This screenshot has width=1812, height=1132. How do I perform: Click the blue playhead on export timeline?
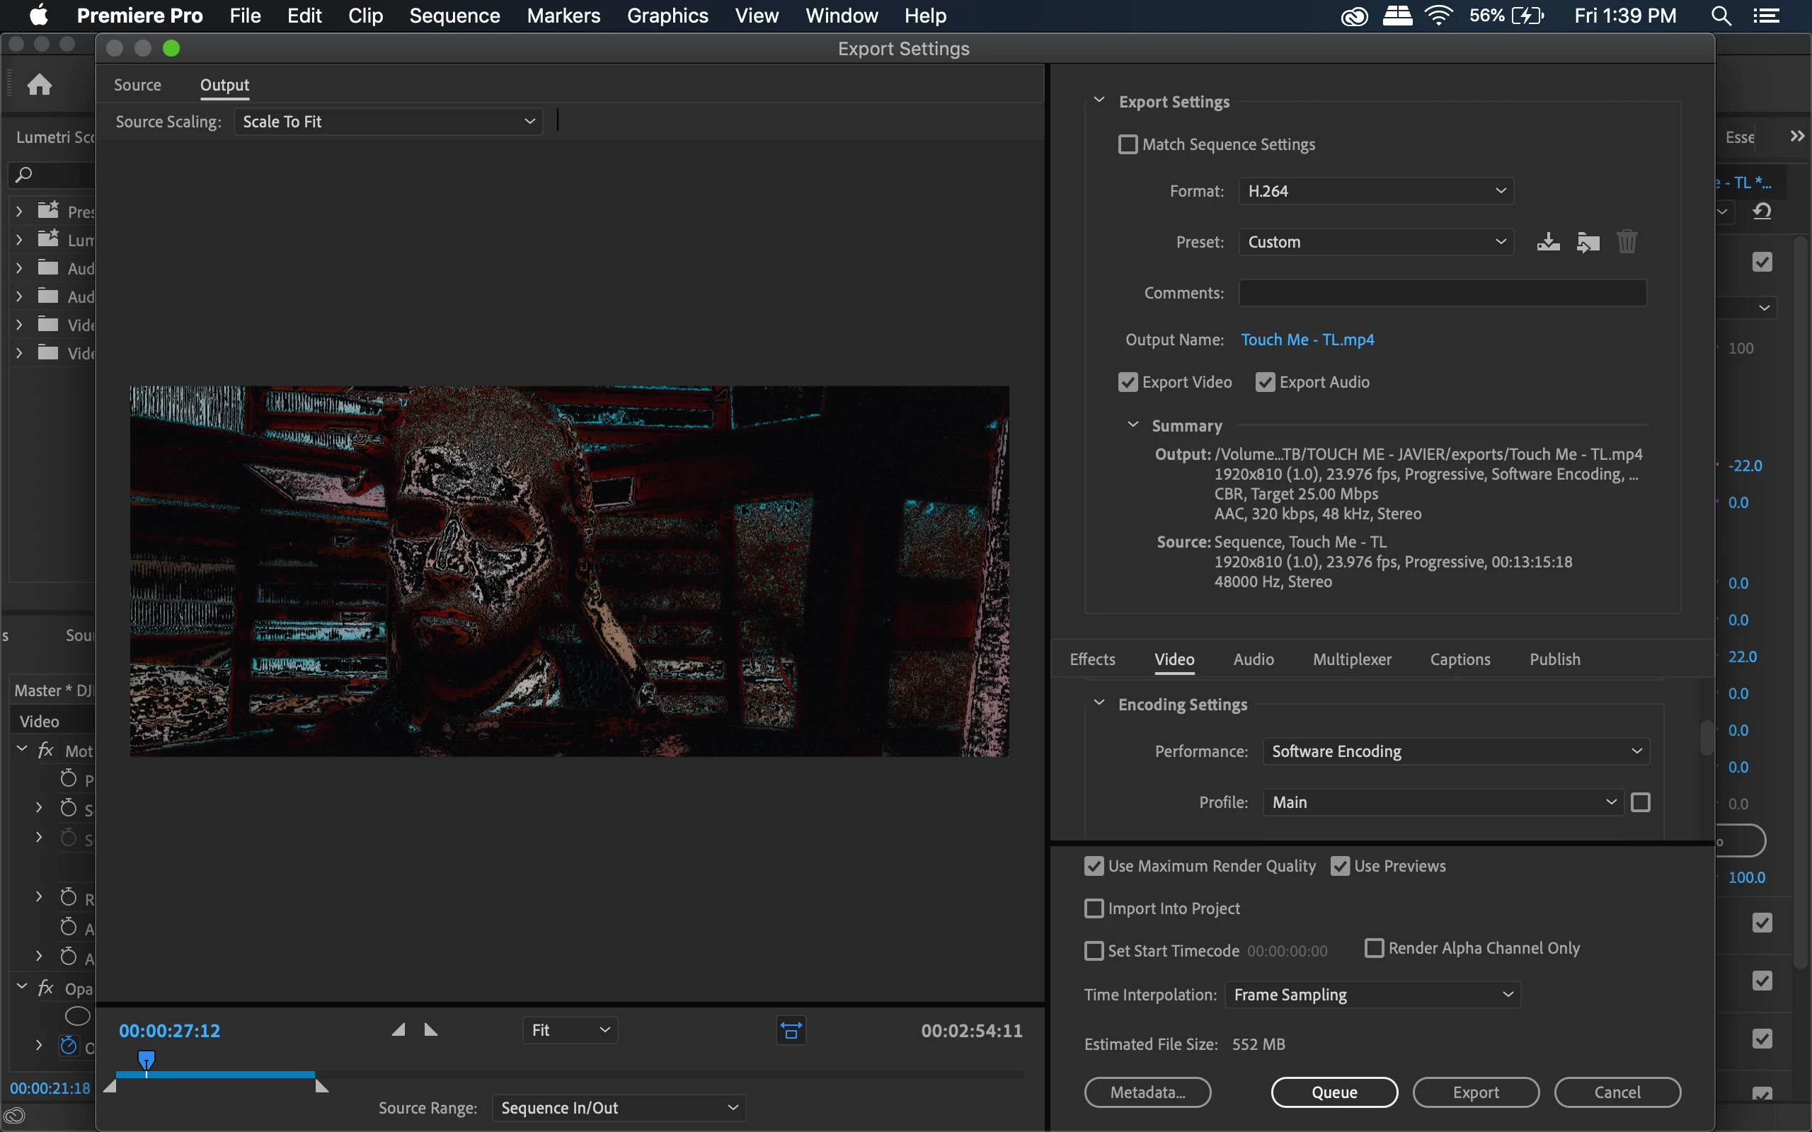coord(147,1059)
